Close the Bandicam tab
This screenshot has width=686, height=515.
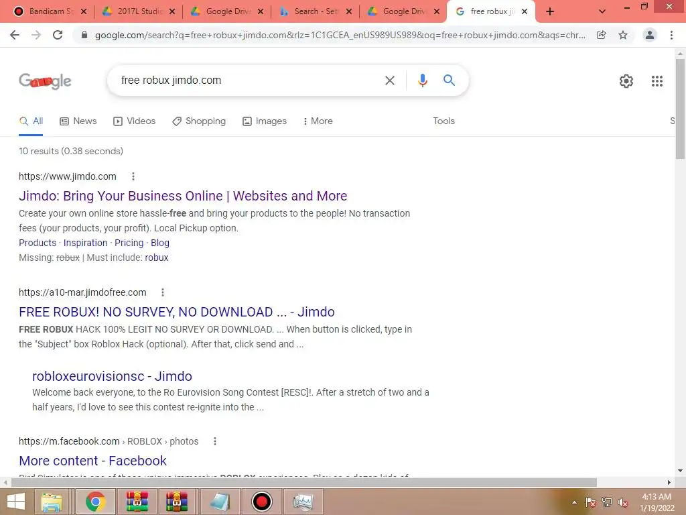[x=84, y=12]
